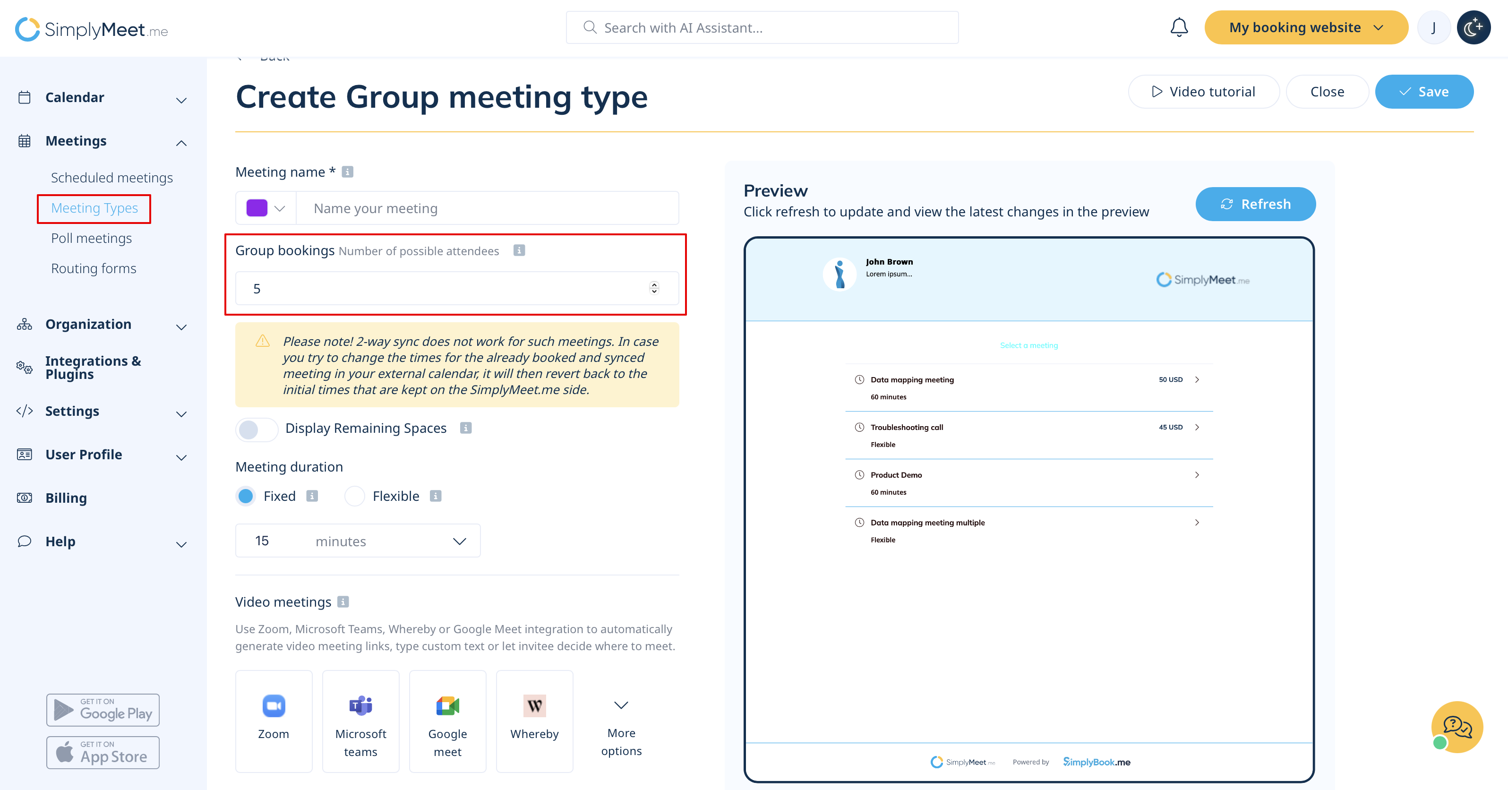Click info icon beside Group bookings
The width and height of the screenshot is (1508, 790).
click(x=519, y=250)
